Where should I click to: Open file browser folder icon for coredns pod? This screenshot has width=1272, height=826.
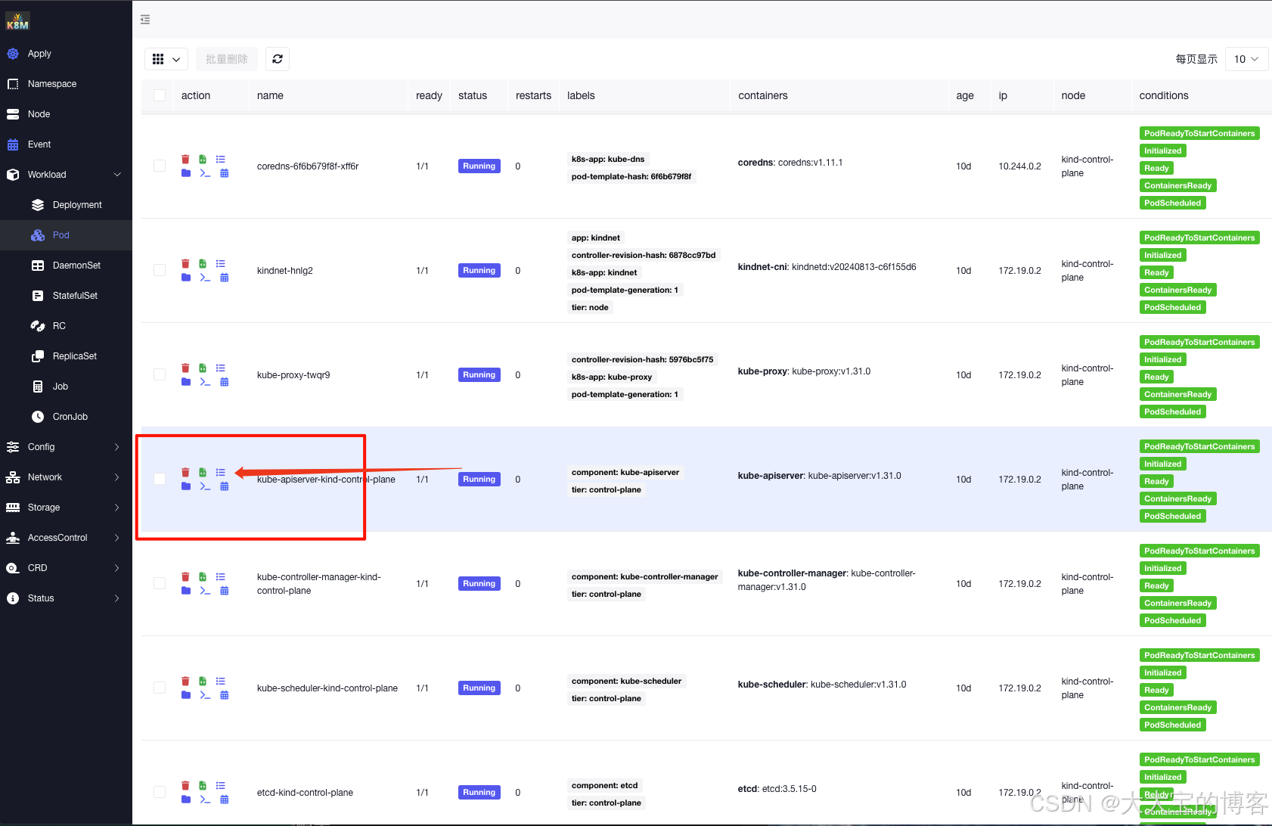point(186,173)
